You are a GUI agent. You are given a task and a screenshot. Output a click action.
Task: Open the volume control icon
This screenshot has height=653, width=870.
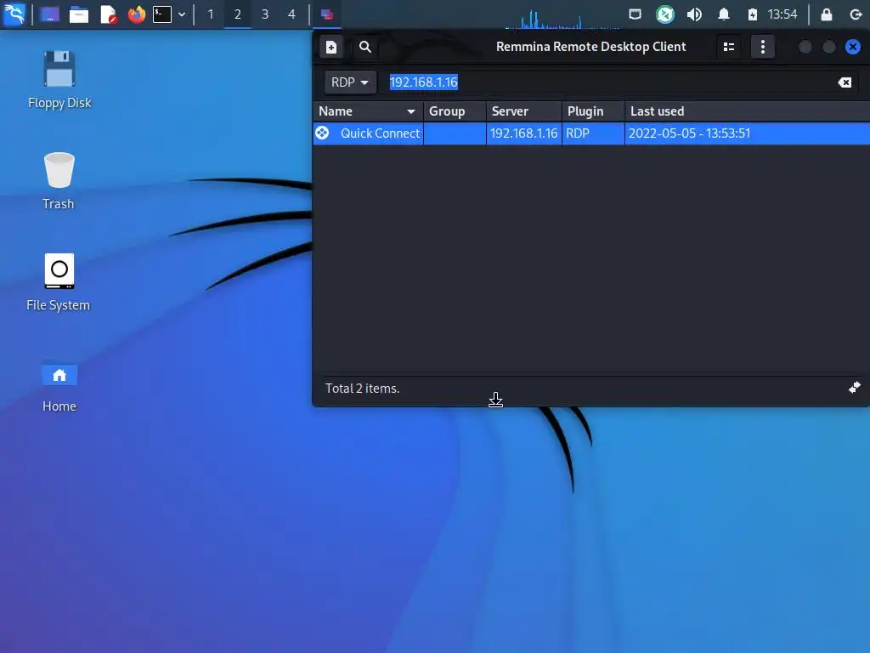tap(694, 14)
